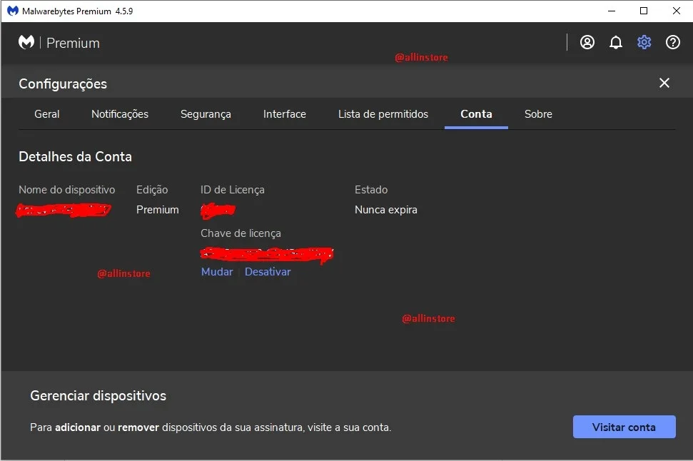The height and width of the screenshot is (461, 693).
Task: Close the Configurações panel
Action: click(664, 83)
